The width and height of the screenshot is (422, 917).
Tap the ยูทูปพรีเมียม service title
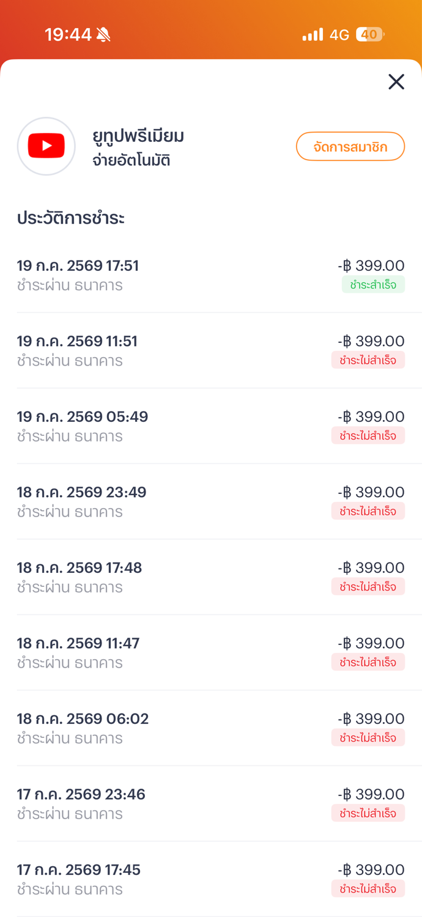[138, 136]
